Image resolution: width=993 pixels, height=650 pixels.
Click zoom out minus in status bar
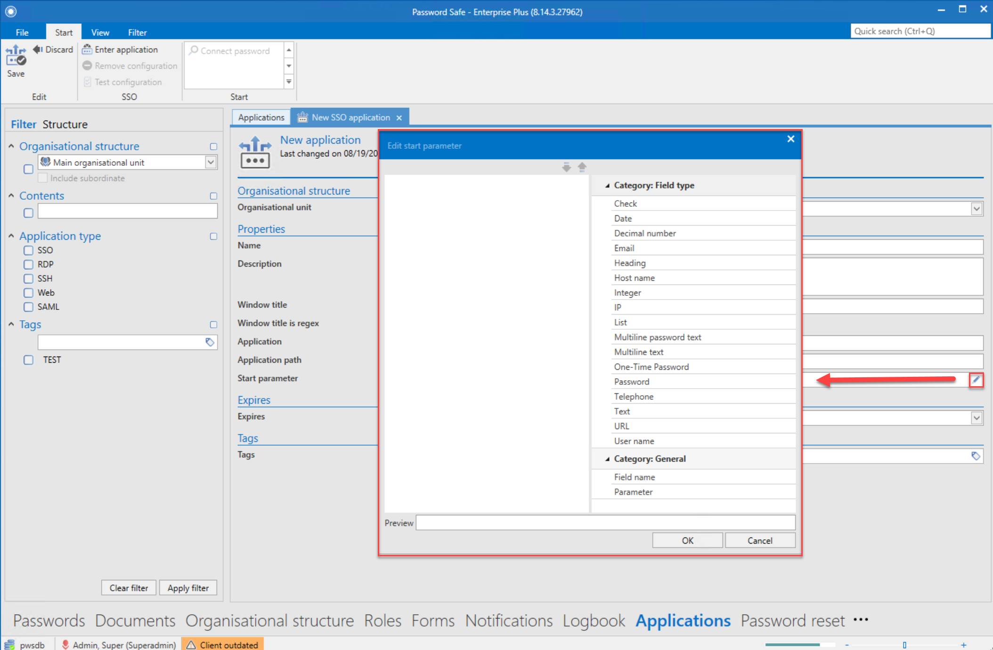pos(847,645)
